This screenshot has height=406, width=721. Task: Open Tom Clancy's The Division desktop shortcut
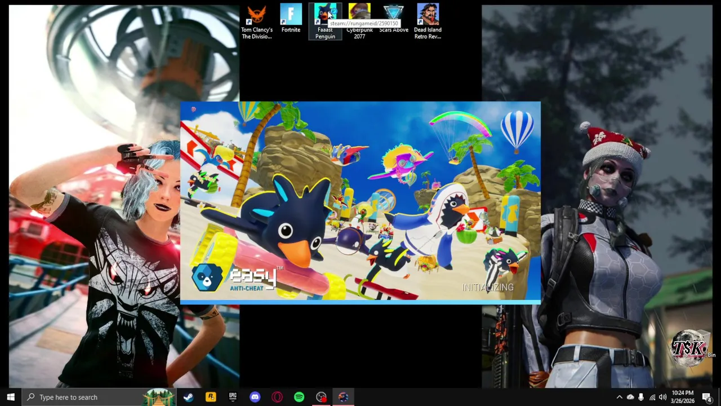(x=257, y=21)
